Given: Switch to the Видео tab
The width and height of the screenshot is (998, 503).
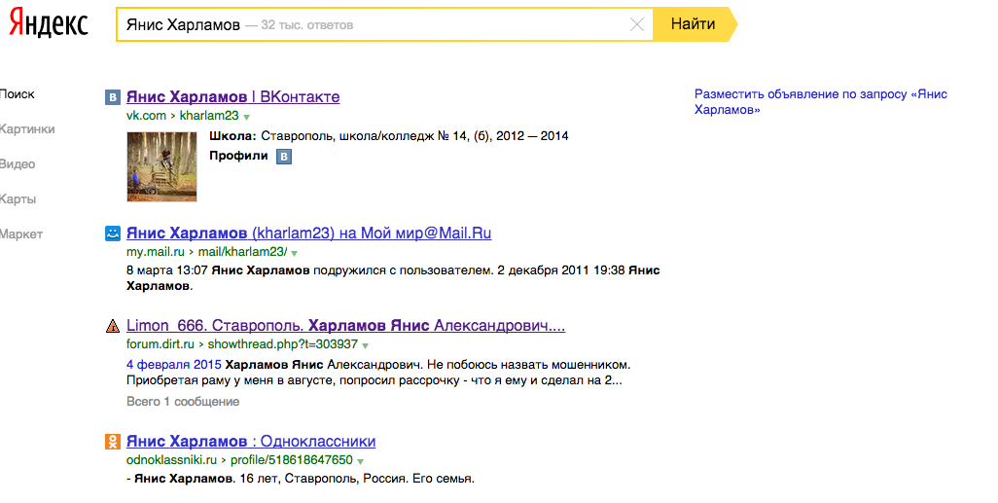Looking at the screenshot, I should click(18, 164).
